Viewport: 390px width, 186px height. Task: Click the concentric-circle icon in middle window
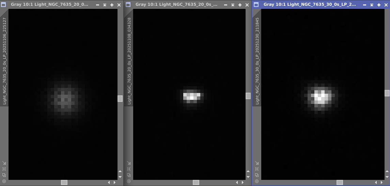coord(129,181)
